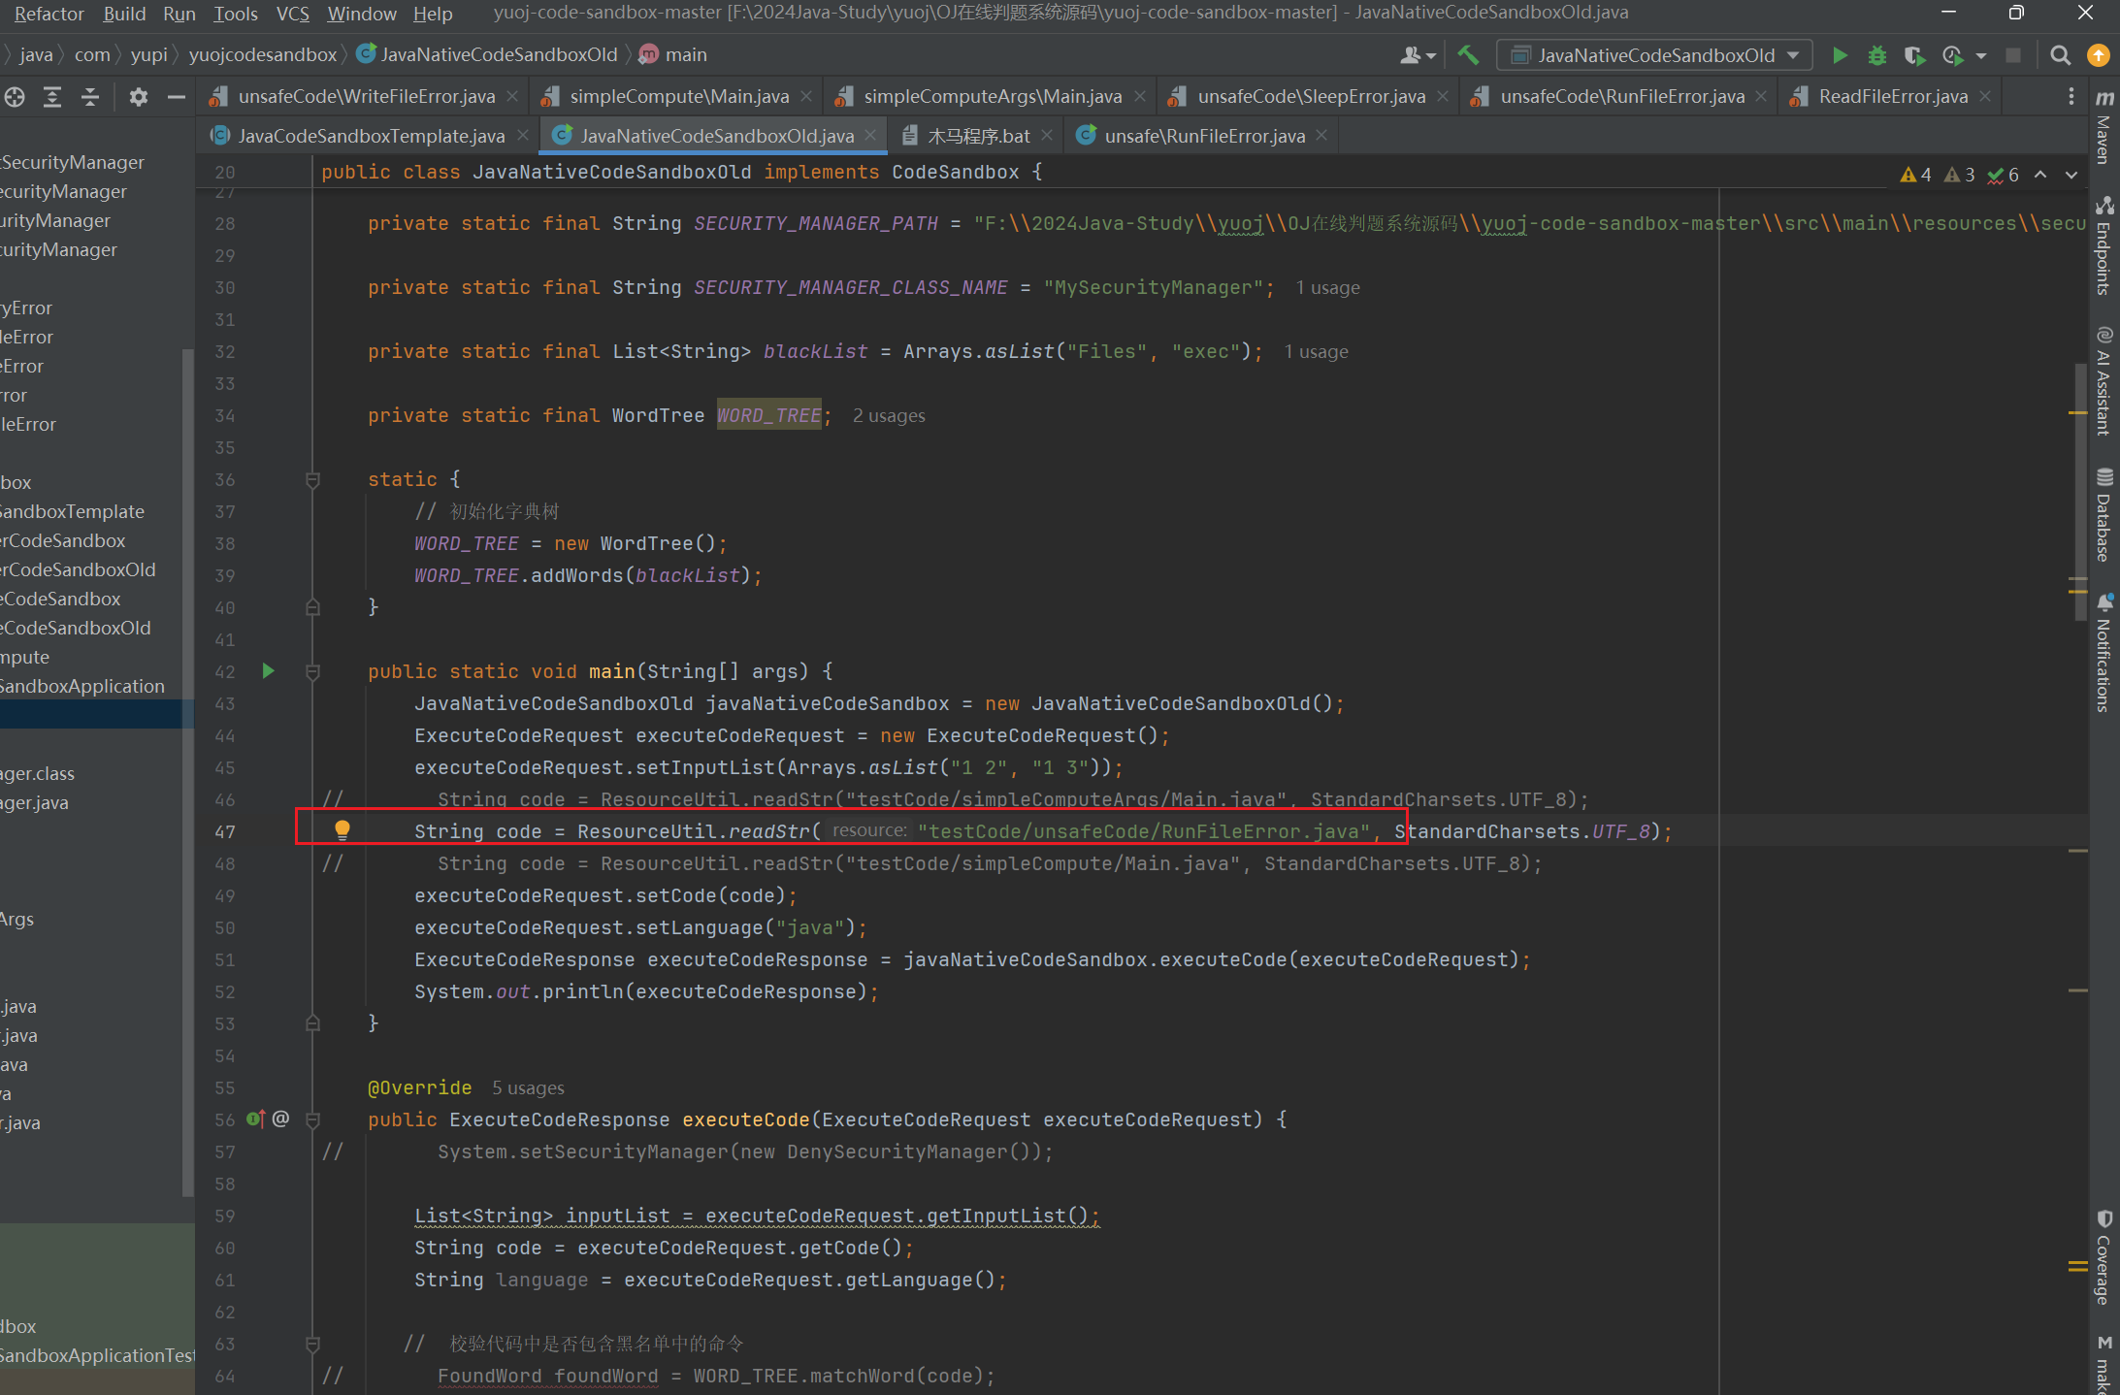Collapse the main method fold marker

click(312, 671)
